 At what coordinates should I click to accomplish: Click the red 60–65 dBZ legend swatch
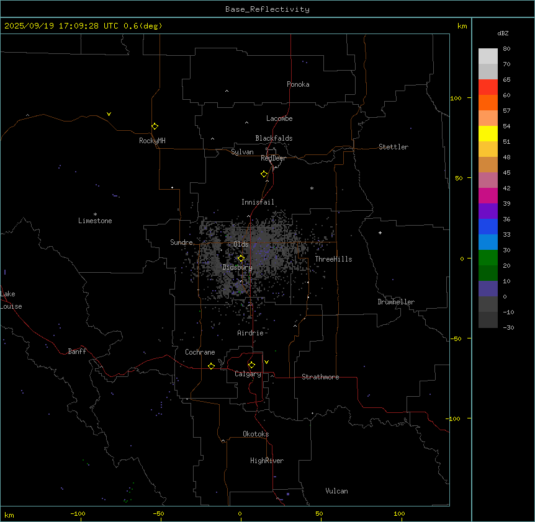488,87
